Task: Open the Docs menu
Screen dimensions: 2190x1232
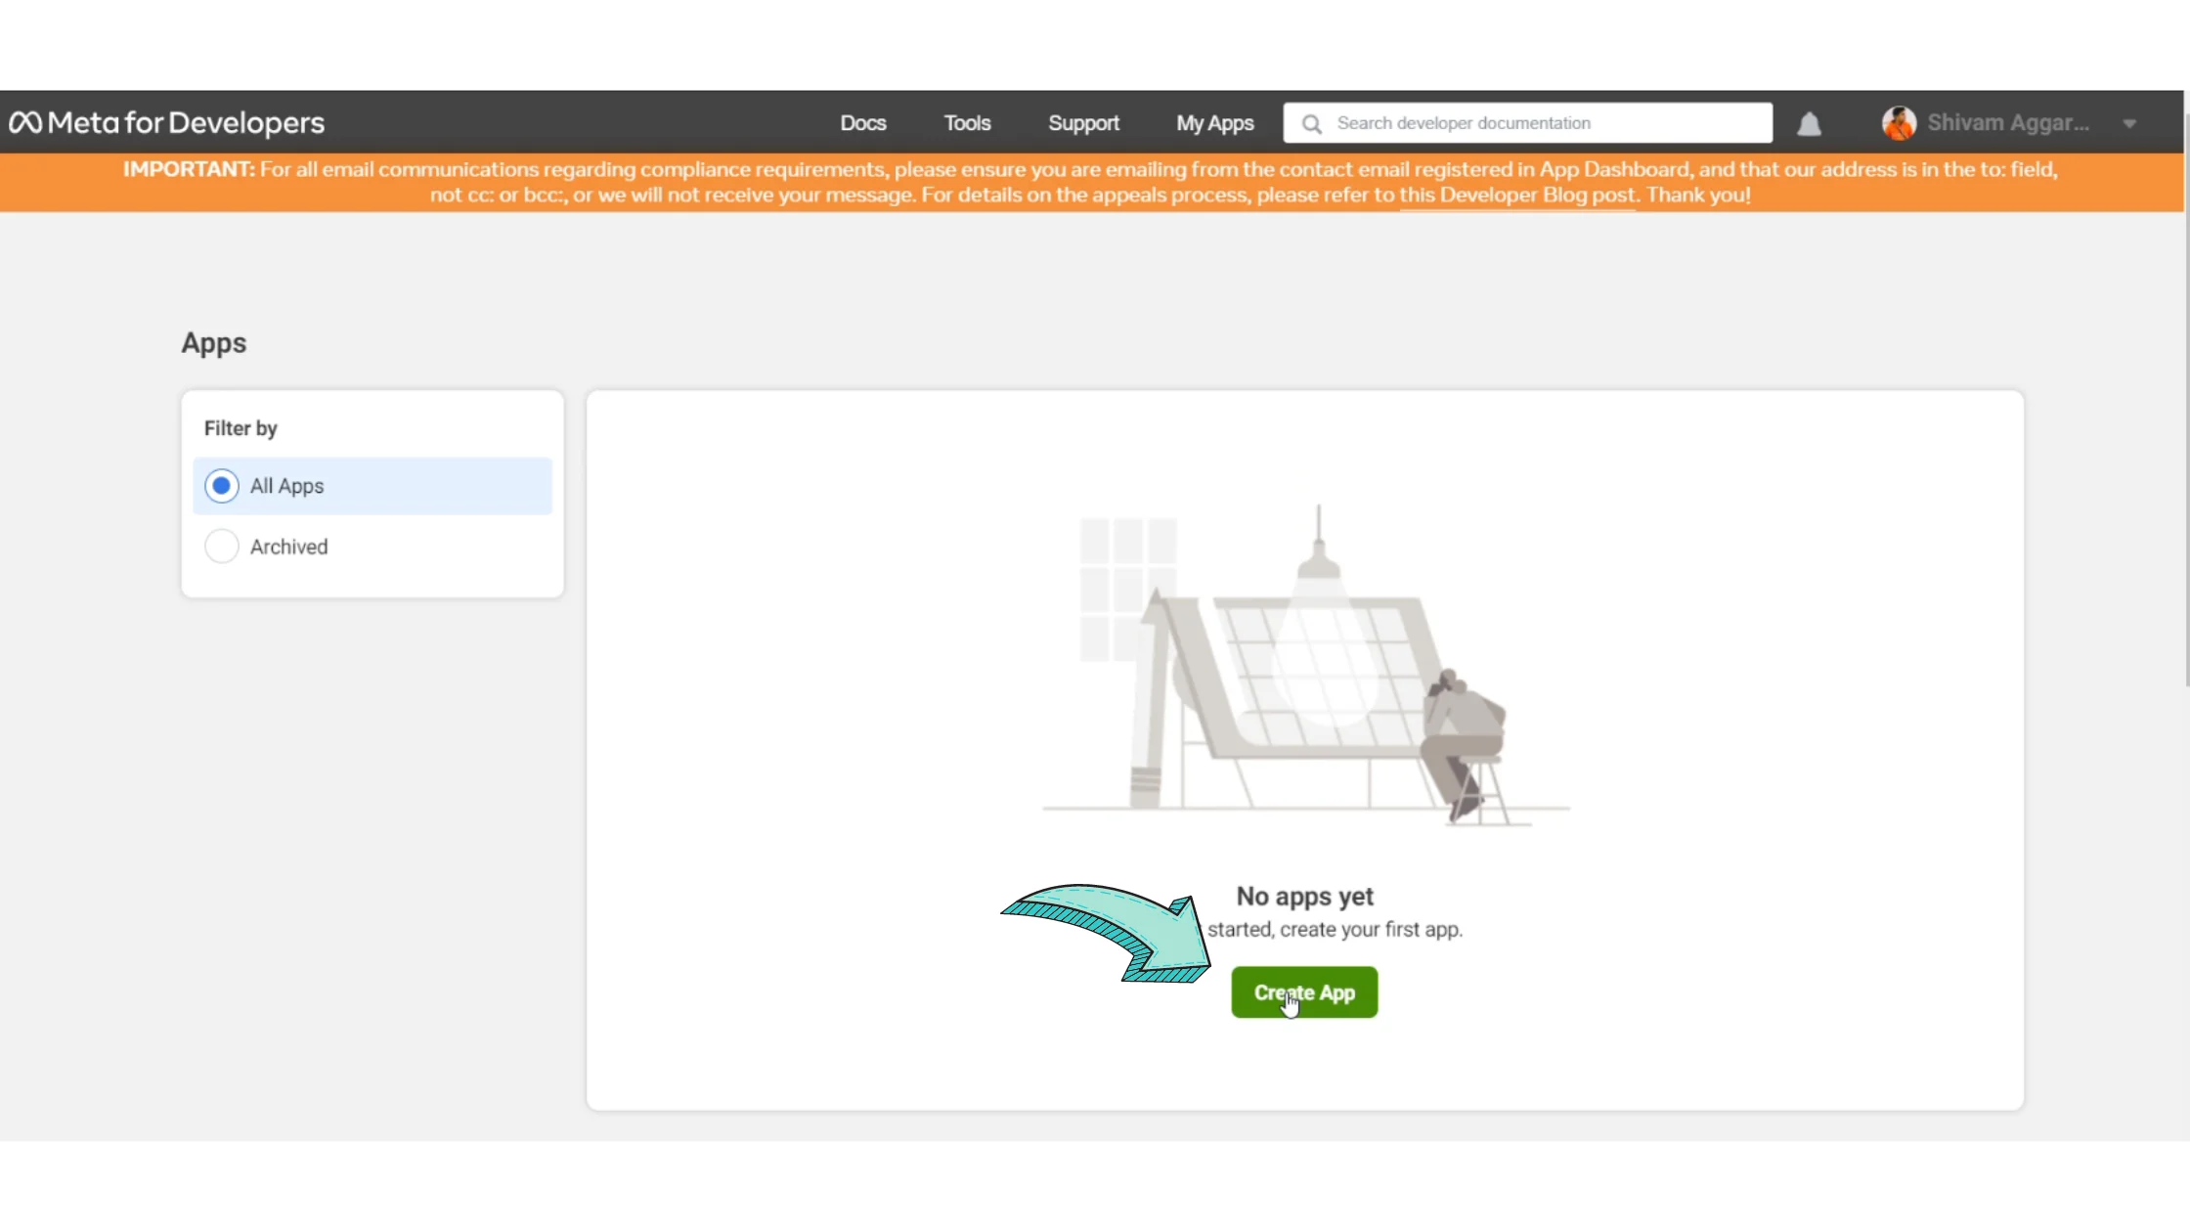Action: 862,123
